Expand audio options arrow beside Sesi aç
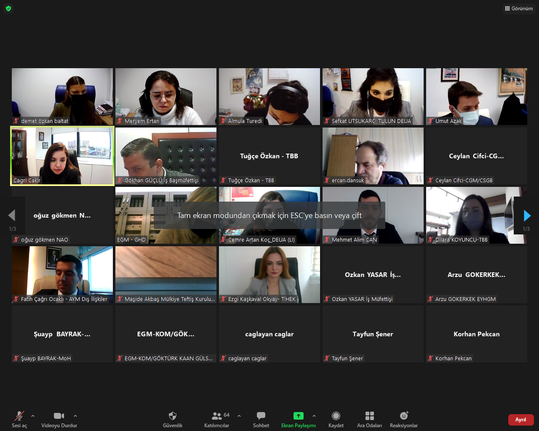Viewport: 539px width, 431px height. click(x=33, y=416)
